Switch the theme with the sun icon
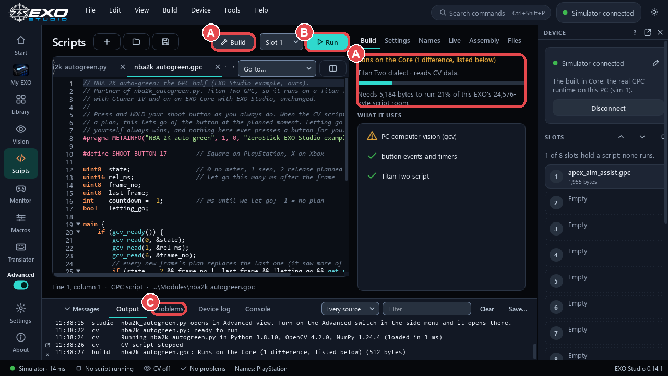The width and height of the screenshot is (668, 376). [654, 13]
